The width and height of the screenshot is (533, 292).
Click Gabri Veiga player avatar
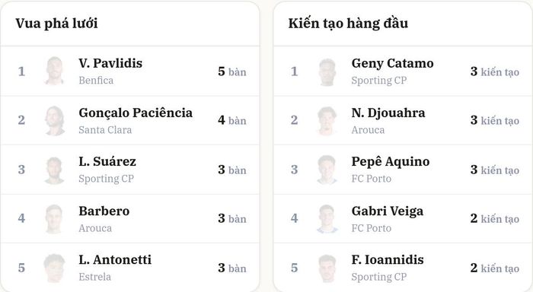pos(327,219)
